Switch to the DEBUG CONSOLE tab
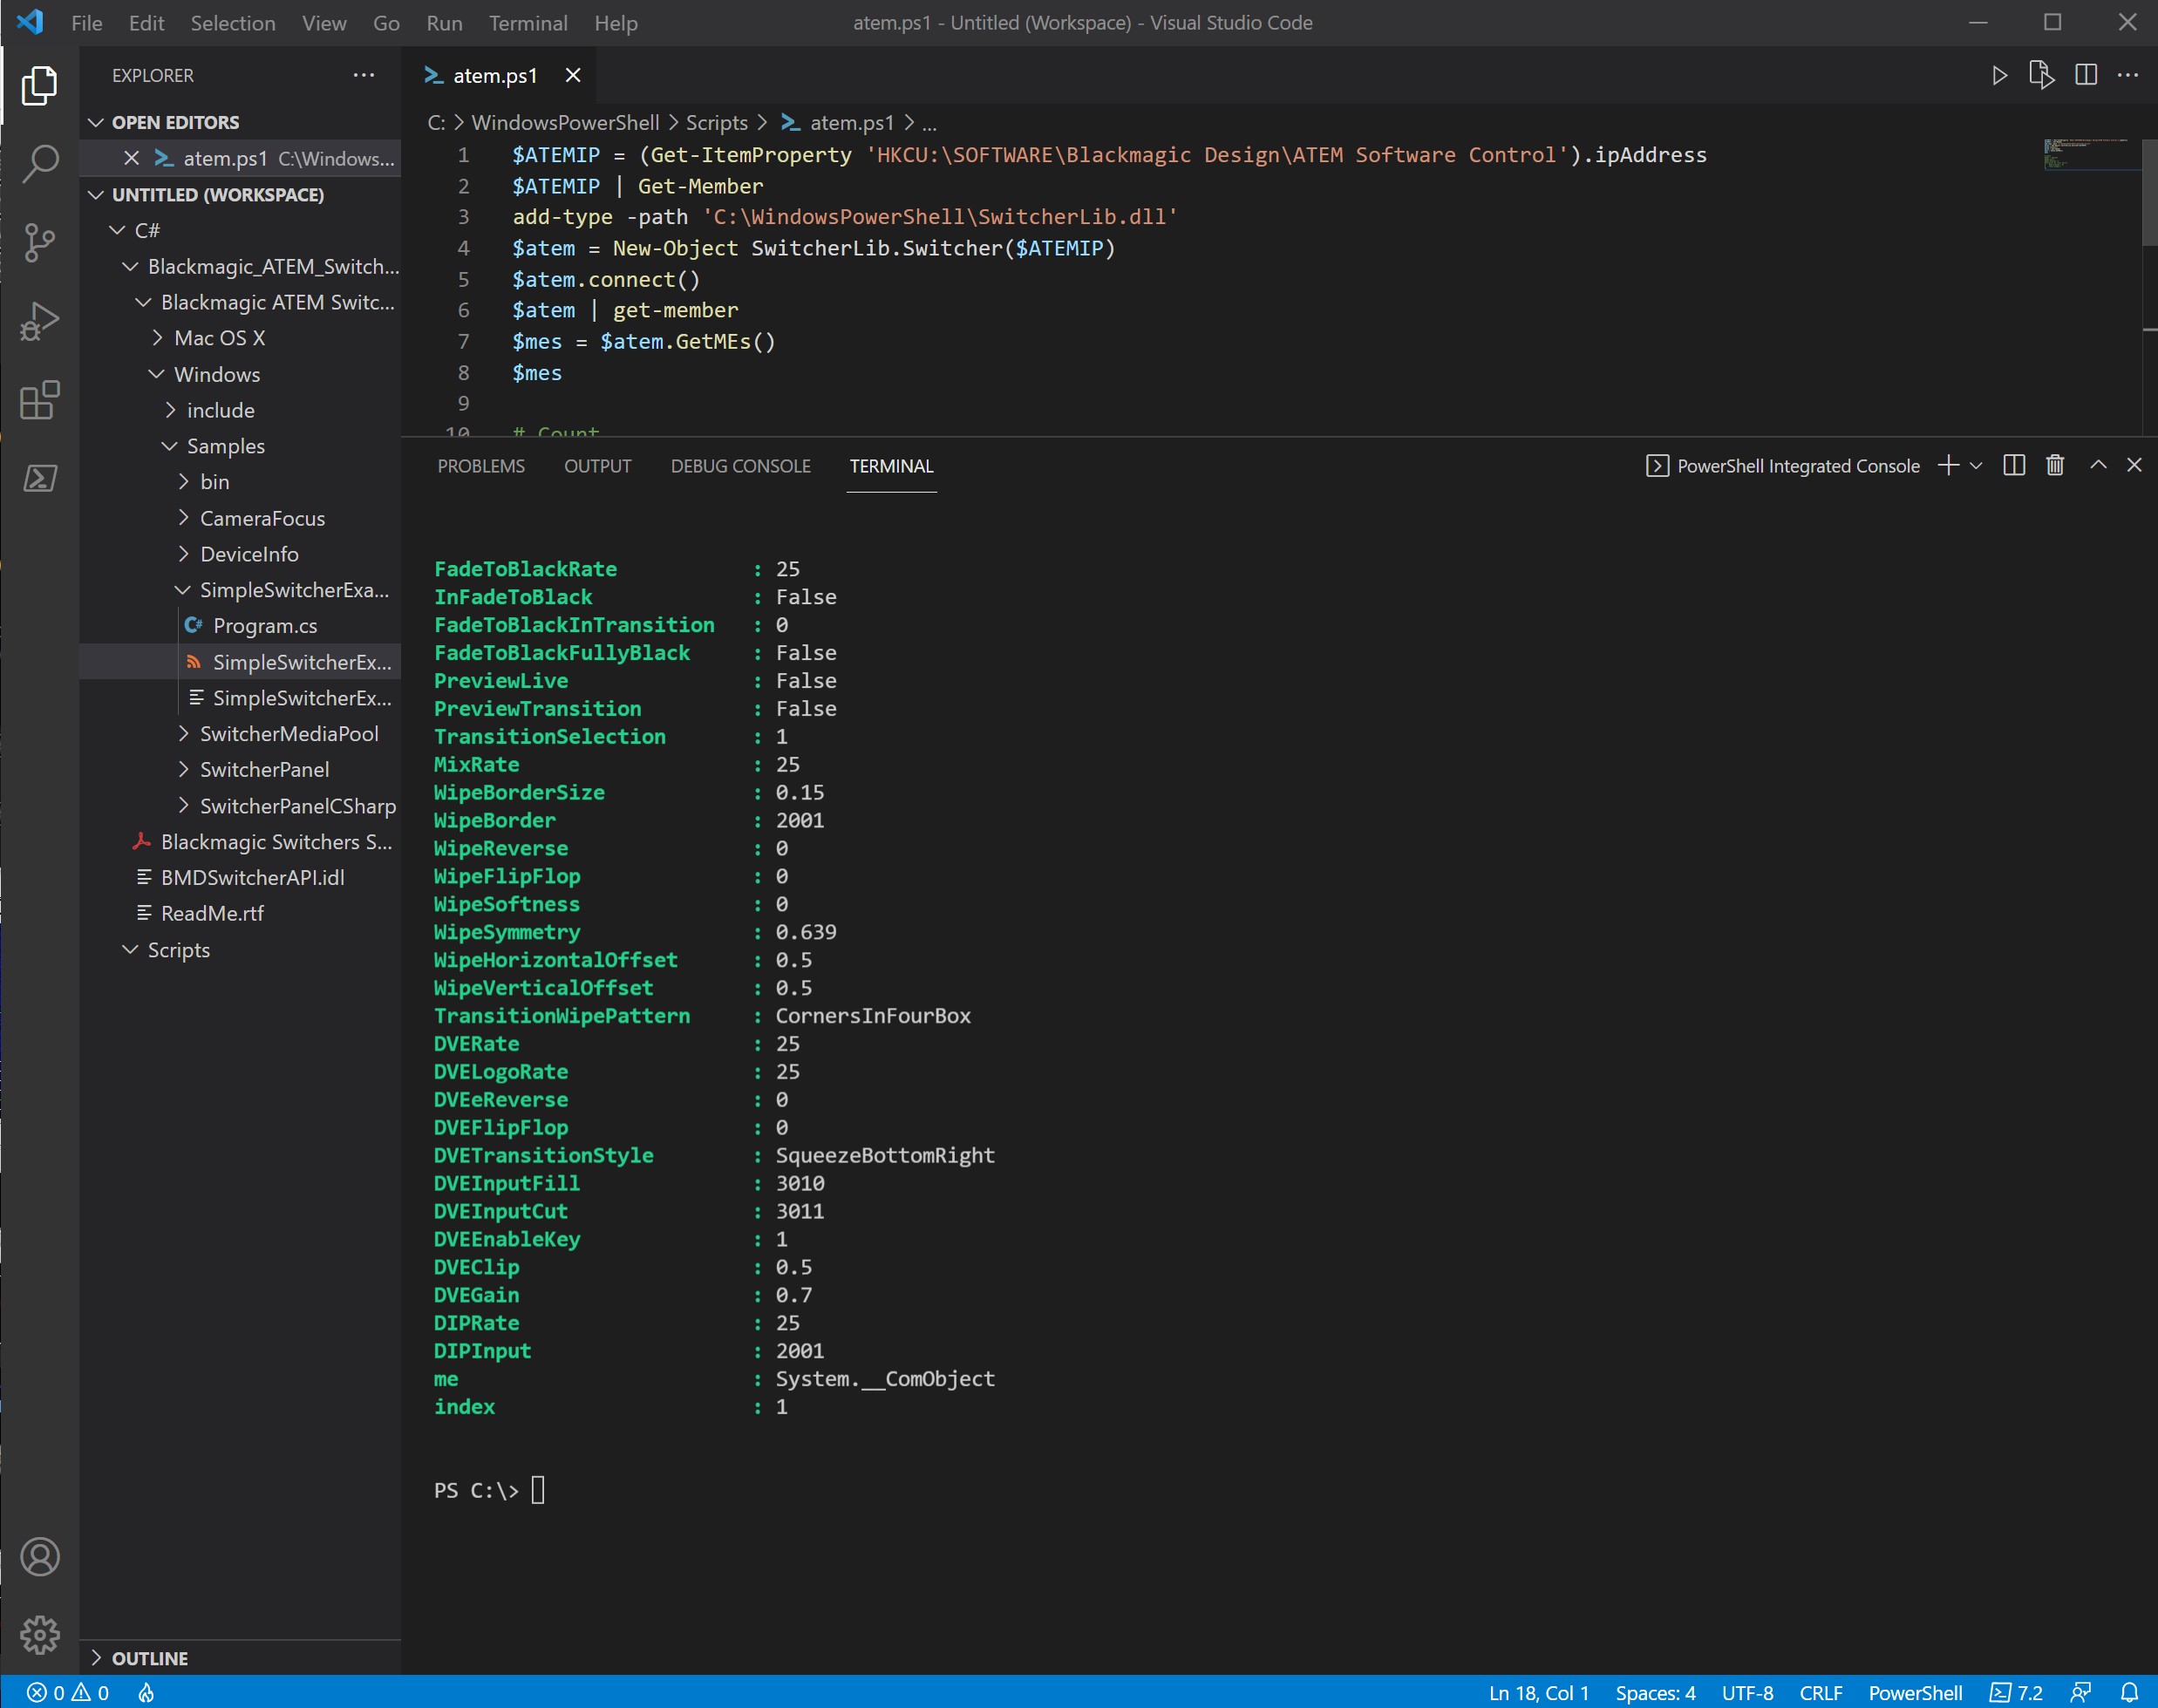The image size is (2158, 1708). pos(740,466)
